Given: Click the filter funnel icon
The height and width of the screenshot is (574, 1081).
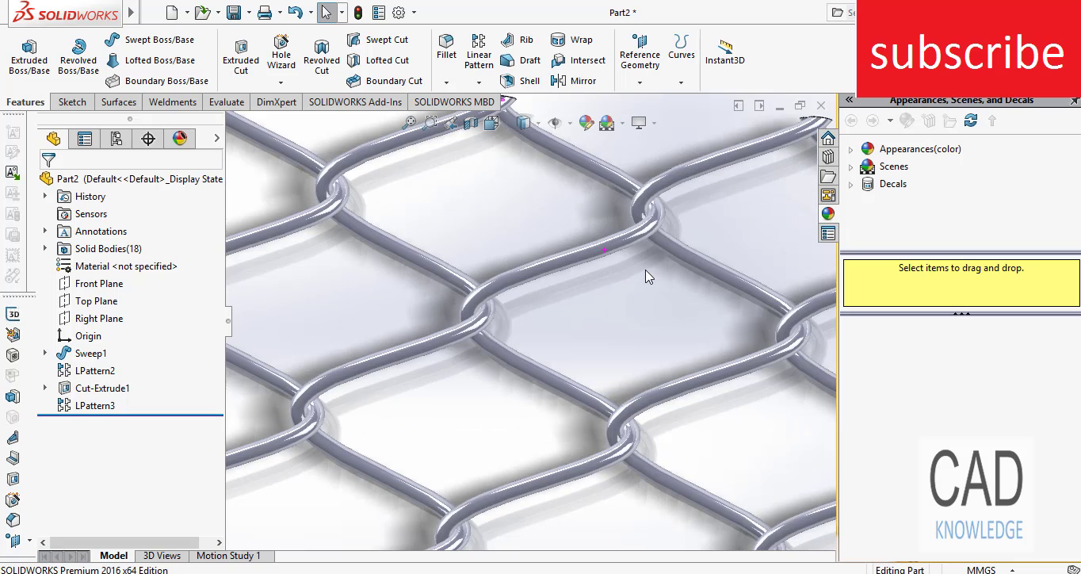Looking at the screenshot, I should [48, 160].
